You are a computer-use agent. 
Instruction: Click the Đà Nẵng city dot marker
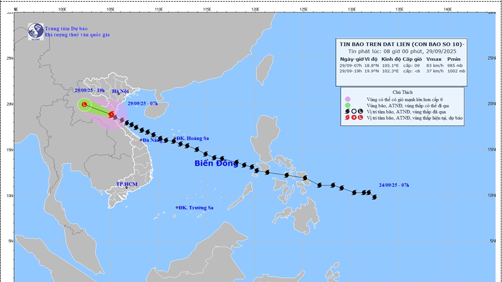tap(141, 140)
